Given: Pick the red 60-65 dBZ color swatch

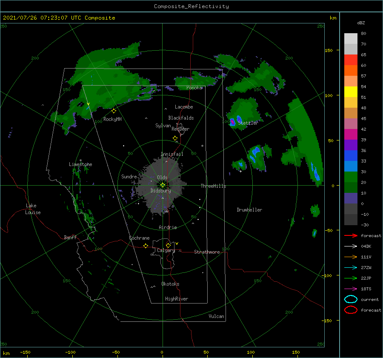Looking at the screenshot, I should click(x=351, y=60).
